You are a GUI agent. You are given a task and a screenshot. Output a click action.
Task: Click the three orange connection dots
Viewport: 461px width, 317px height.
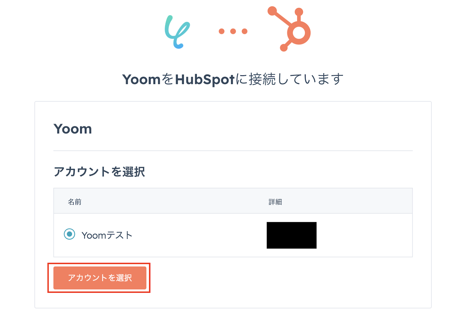click(x=233, y=31)
